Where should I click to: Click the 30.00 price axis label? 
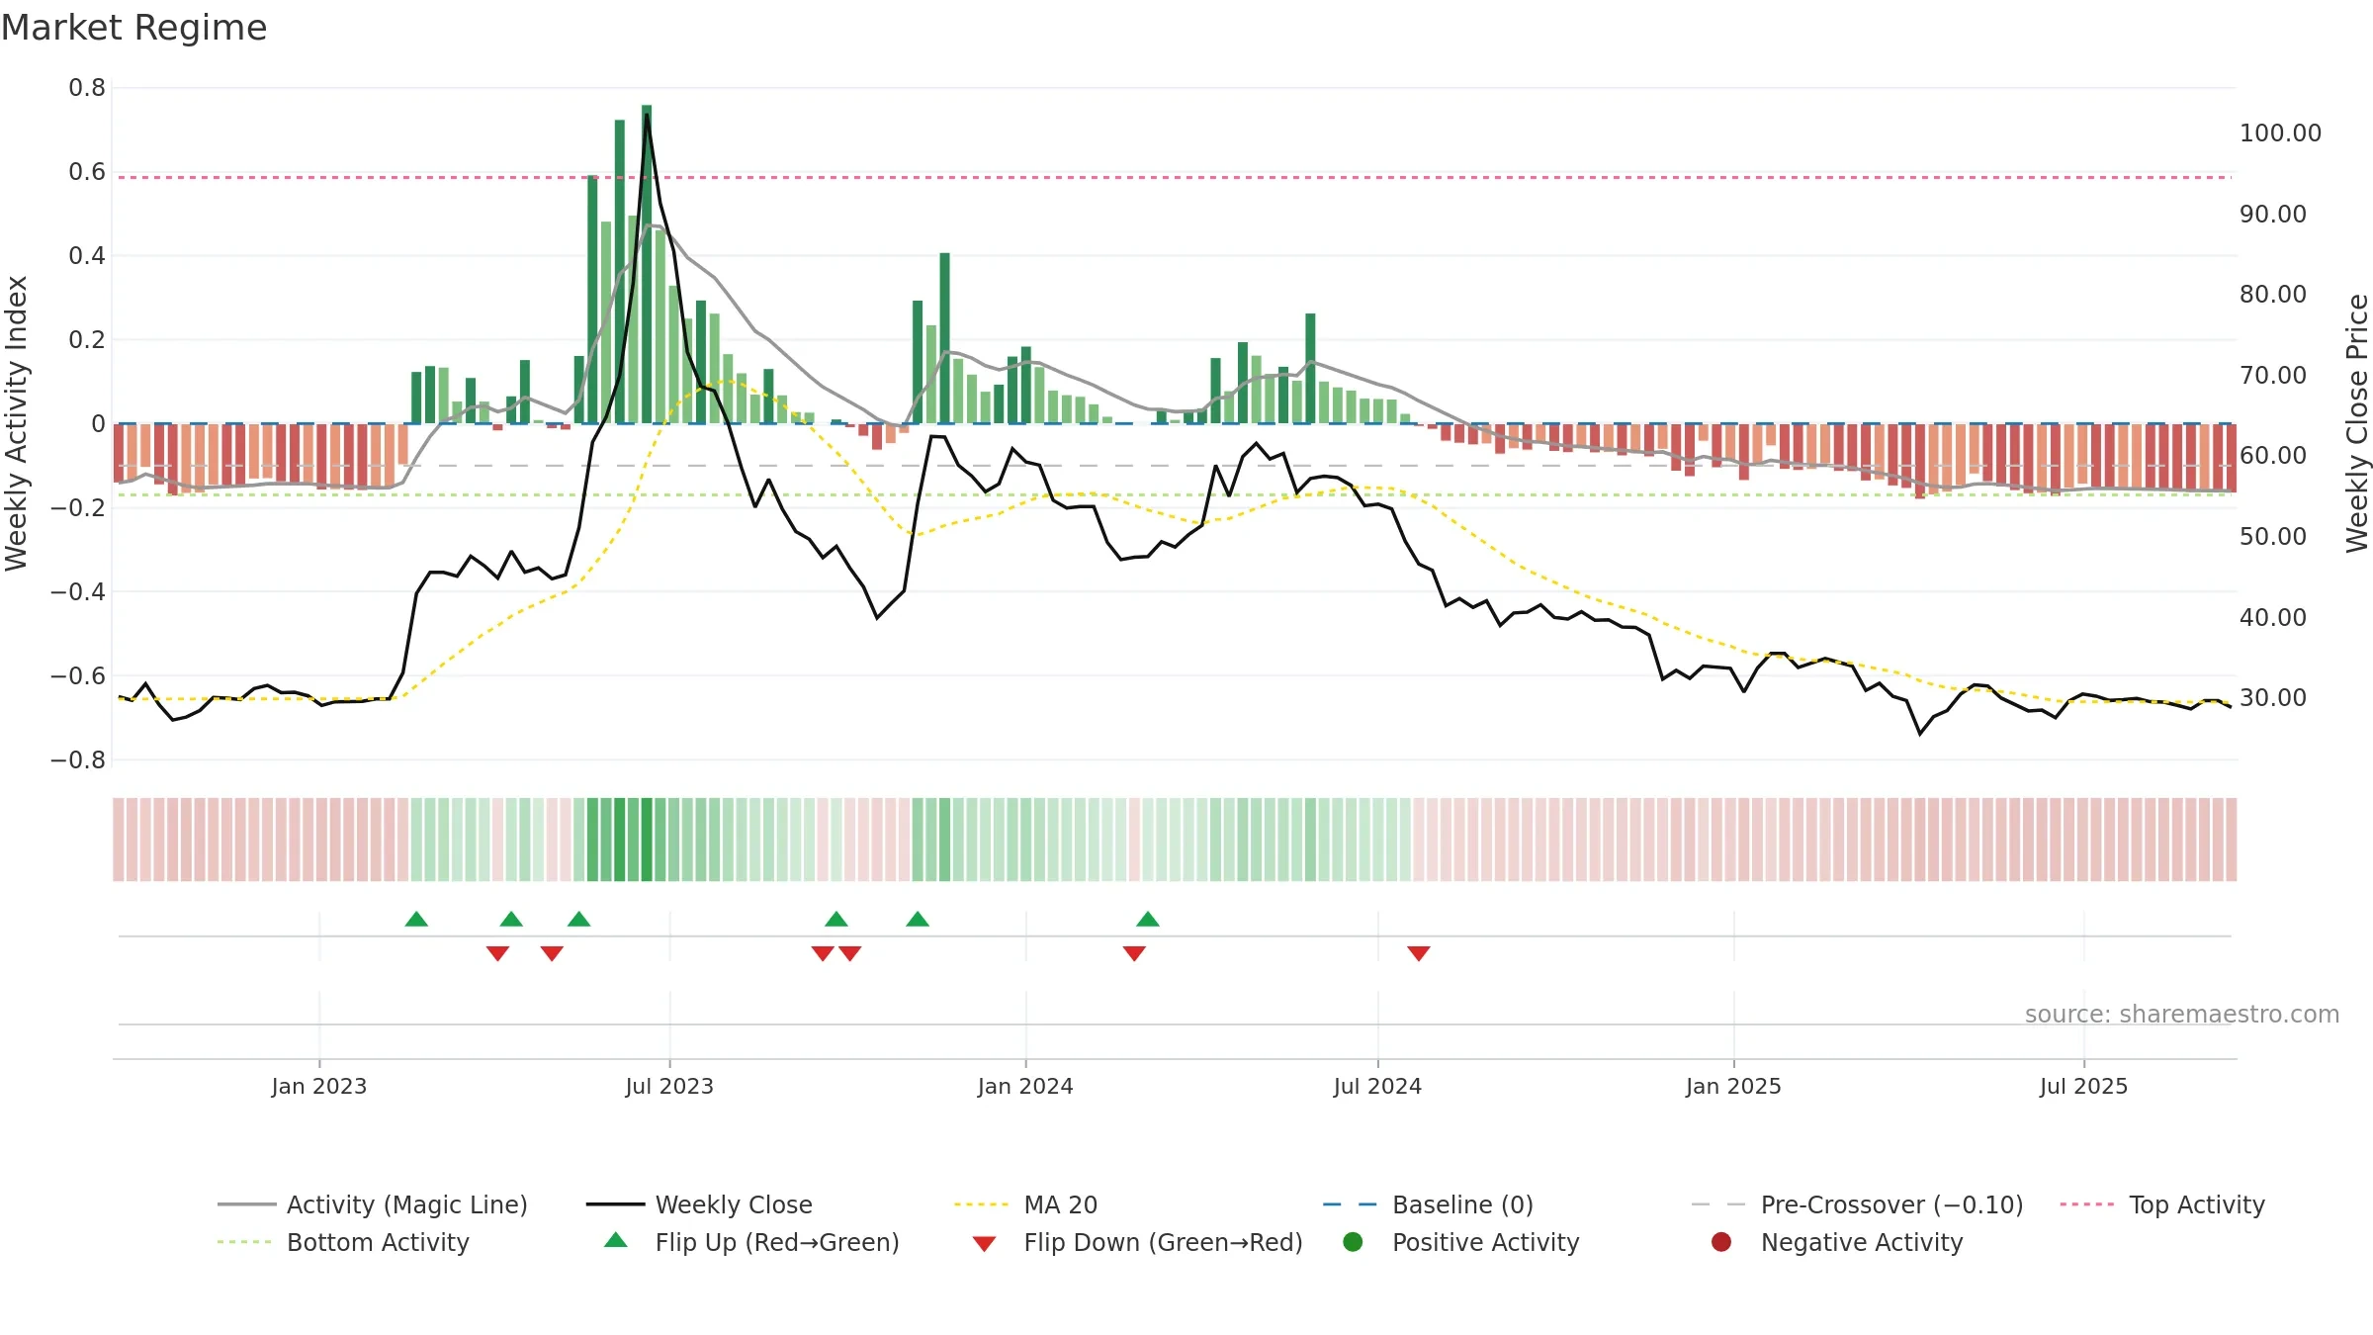point(2272,698)
